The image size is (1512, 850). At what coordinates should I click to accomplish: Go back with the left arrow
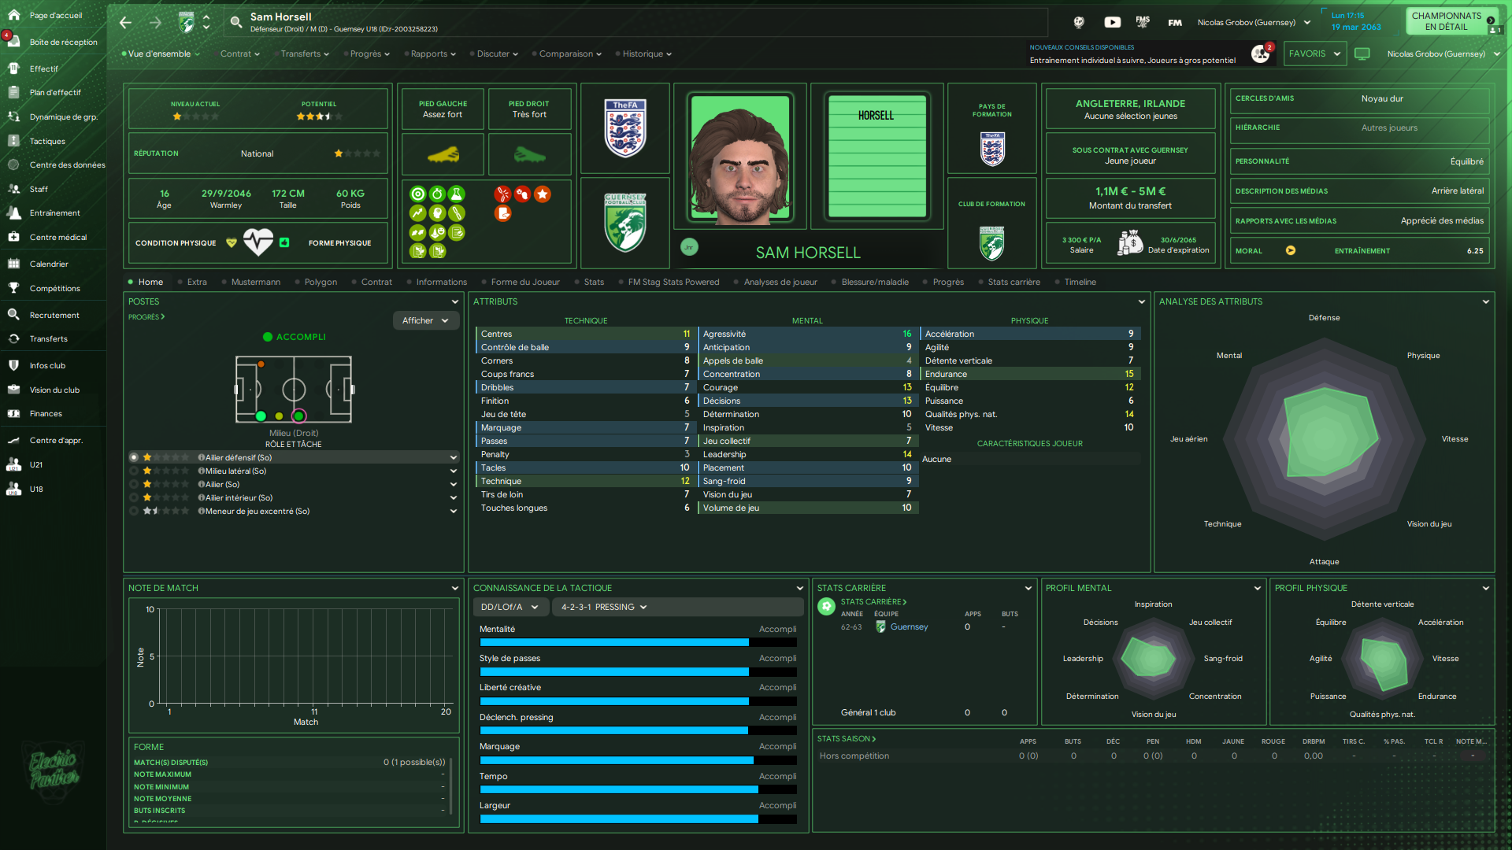click(x=126, y=23)
